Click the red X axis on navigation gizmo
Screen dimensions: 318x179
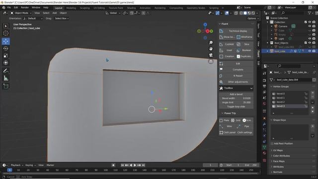click(x=208, y=31)
